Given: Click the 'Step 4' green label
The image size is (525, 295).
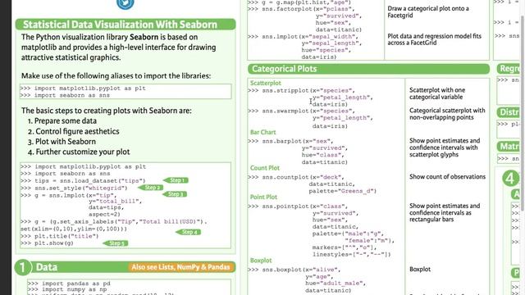Looking at the screenshot, I should (188, 232).
